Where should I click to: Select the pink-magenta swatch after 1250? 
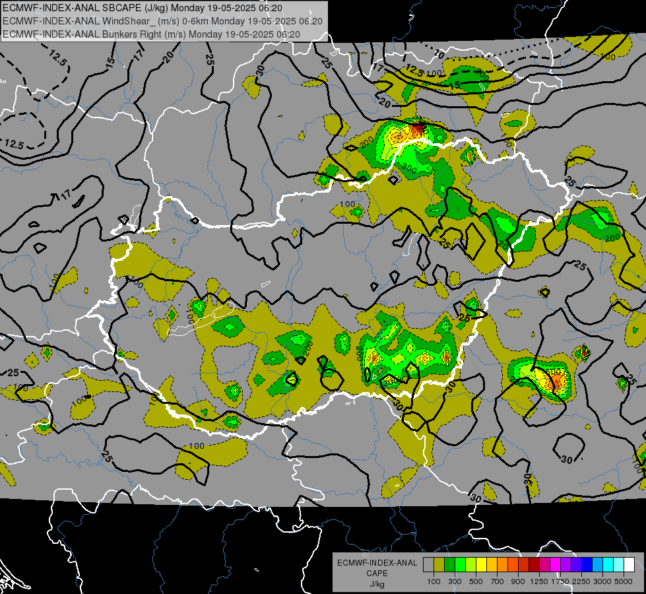coord(544,565)
